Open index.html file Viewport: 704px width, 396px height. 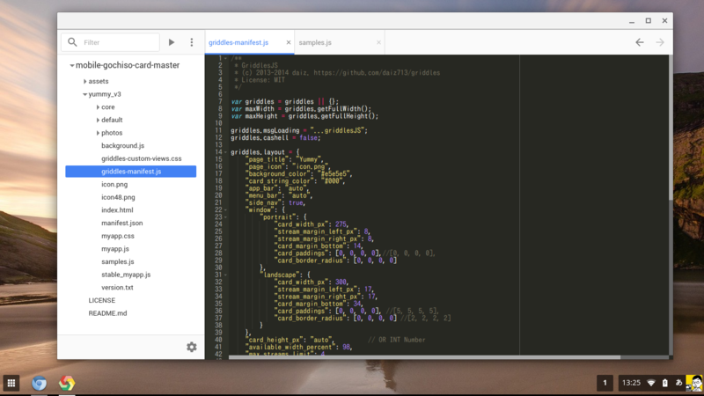coord(117,210)
